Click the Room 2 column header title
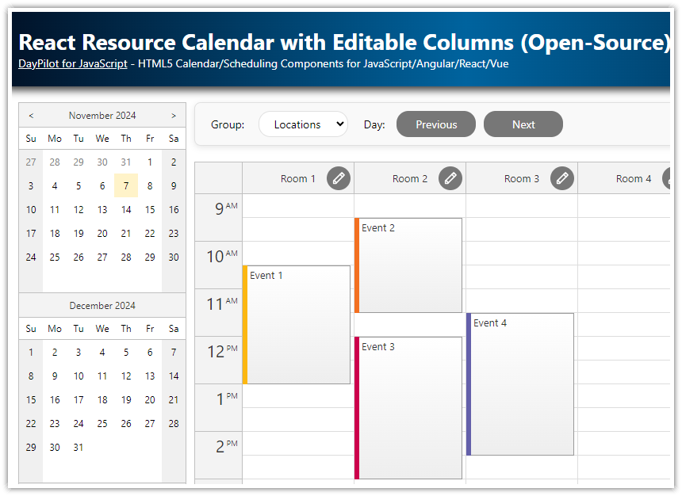This screenshot has width=682, height=496. (410, 178)
